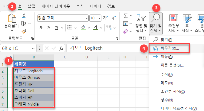Increase font size with larger 가 icon
The width and height of the screenshot is (204, 111).
(106, 18)
